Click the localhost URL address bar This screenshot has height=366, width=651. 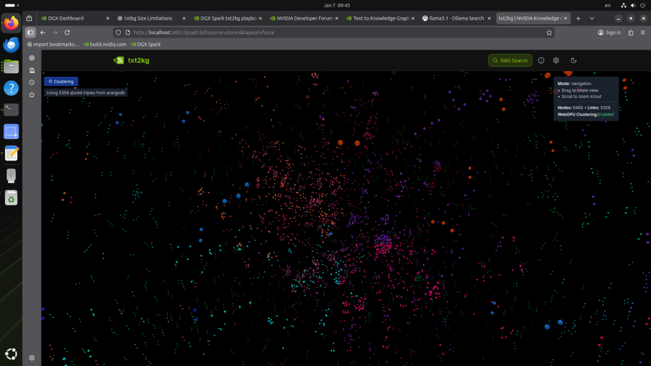pos(318,32)
